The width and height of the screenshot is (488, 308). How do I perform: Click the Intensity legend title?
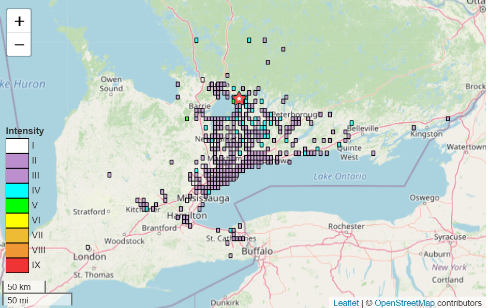[25, 131]
